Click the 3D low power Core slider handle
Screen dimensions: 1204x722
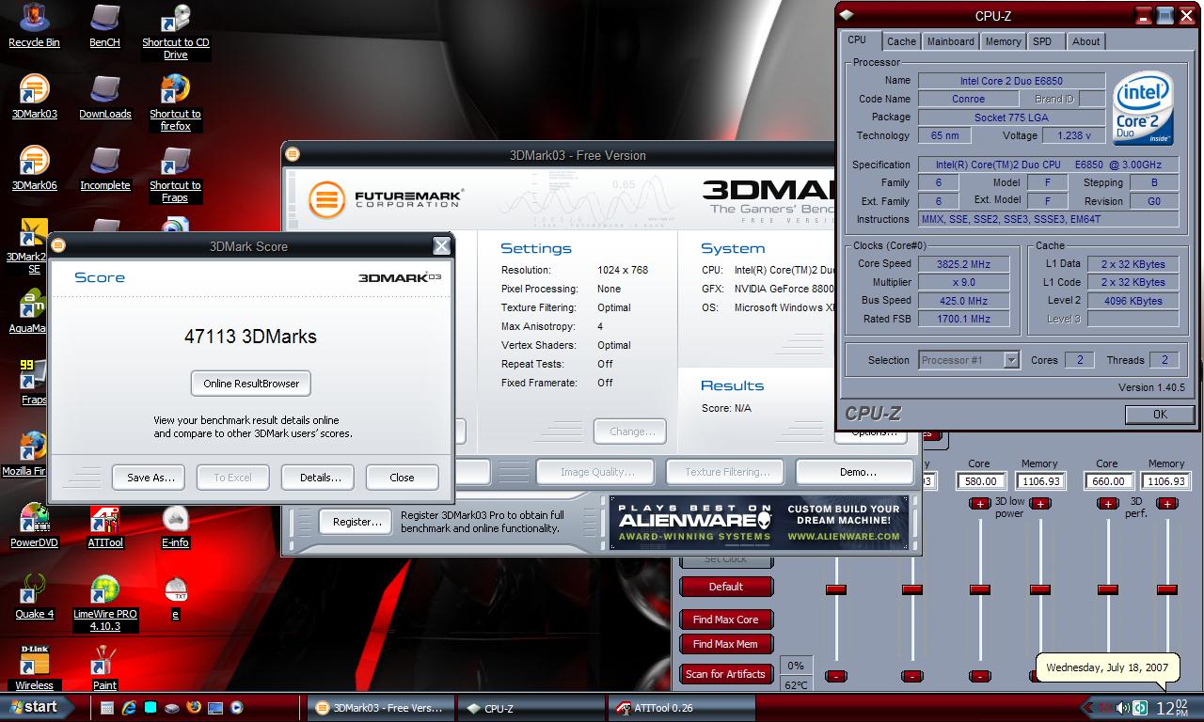point(979,589)
